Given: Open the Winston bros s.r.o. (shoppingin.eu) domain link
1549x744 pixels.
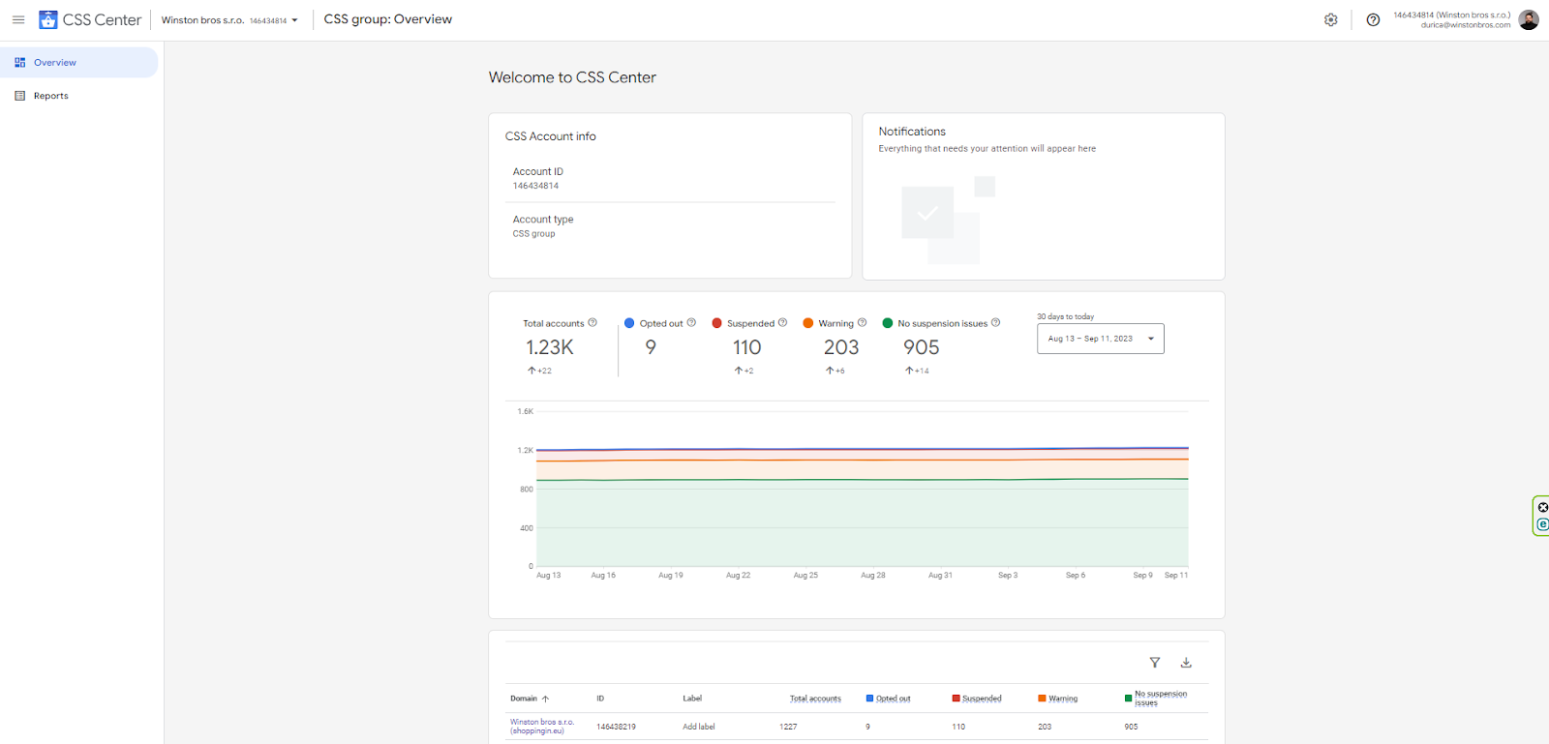Looking at the screenshot, I should pos(542,727).
